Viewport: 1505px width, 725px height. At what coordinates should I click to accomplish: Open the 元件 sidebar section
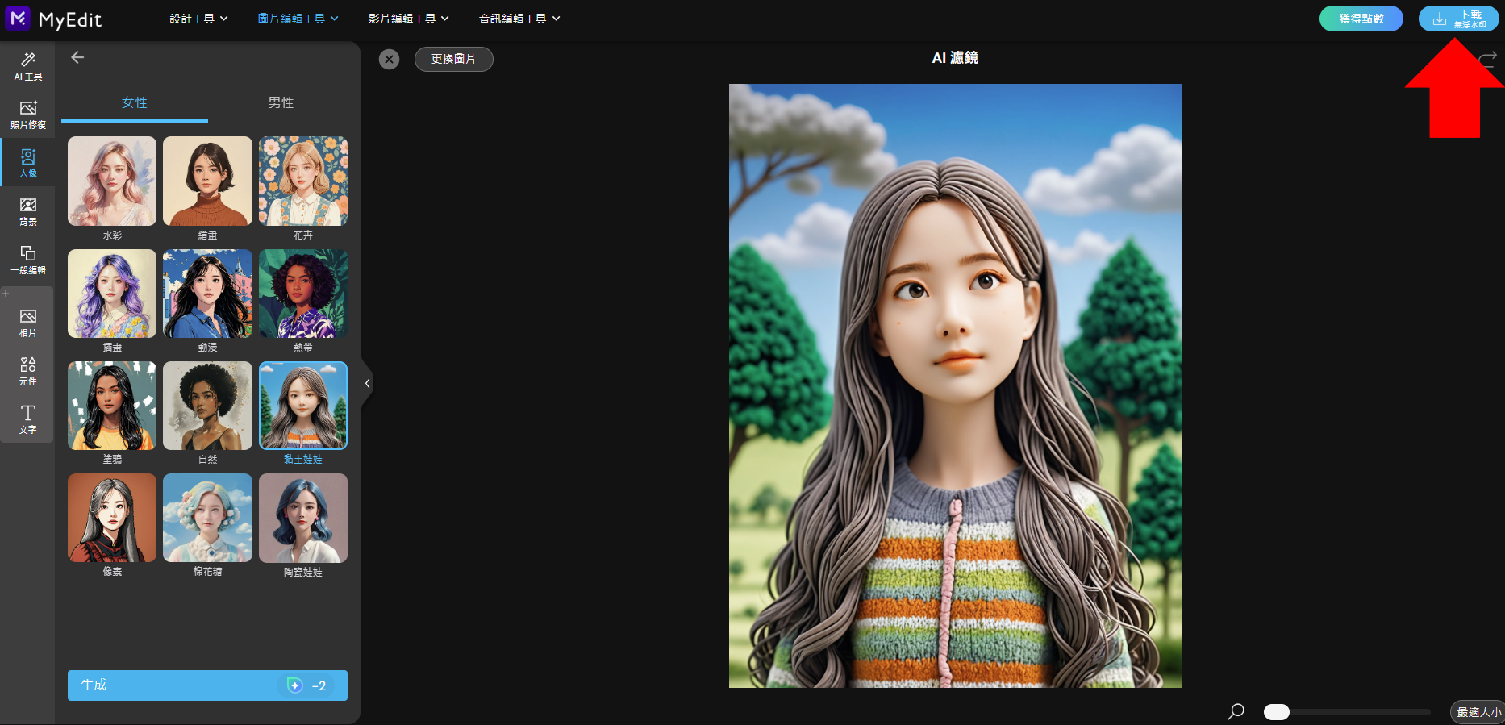point(27,371)
